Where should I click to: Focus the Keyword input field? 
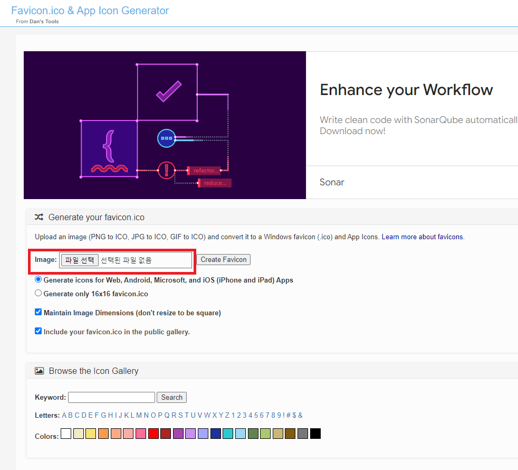[111, 397]
